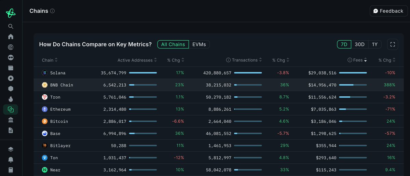Click the info icon next to Transactions
The height and width of the screenshot is (176, 410).
point(228,60)
